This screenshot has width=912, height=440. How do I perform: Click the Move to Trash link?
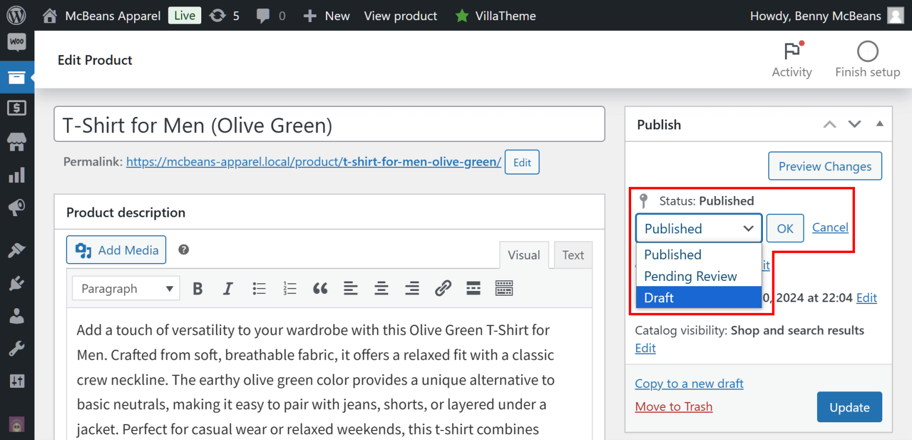click(673, 407)
